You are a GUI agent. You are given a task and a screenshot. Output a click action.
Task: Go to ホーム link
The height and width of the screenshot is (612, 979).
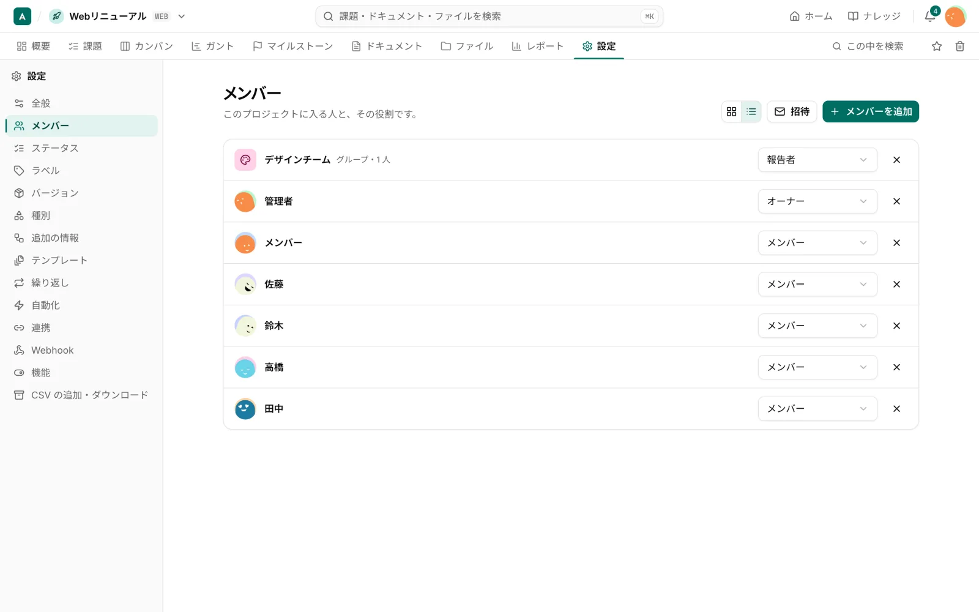811,17
